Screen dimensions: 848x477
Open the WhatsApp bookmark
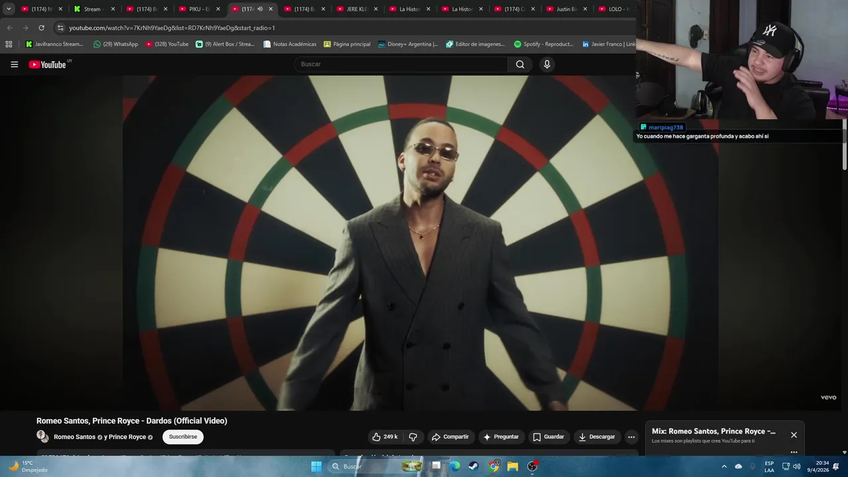pyautogui.click(x=115, y=44)
